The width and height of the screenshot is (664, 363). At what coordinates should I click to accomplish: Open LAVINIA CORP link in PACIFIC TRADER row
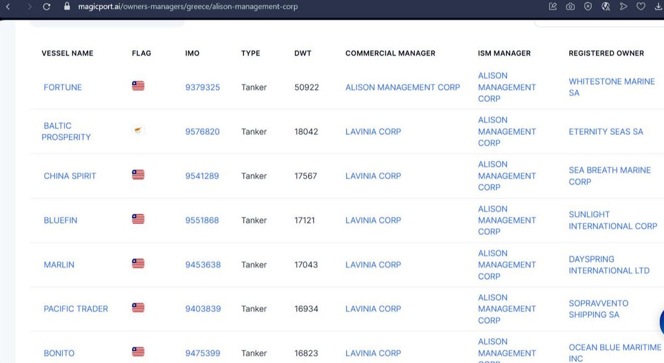pos(373,309)
